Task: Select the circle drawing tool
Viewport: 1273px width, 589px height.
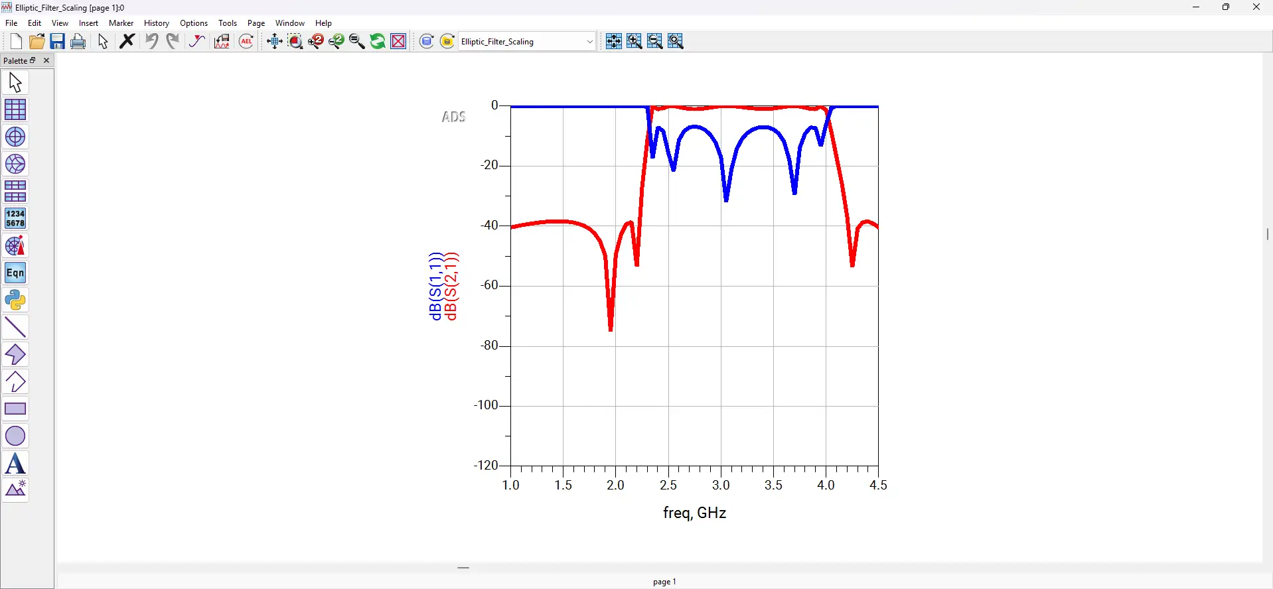Action: coord(15,436)
